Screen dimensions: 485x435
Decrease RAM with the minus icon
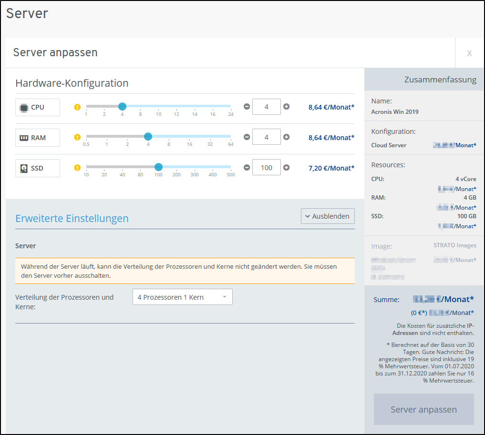point(247,137)
